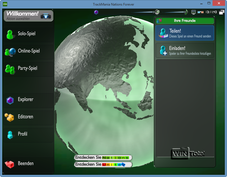The image size is (227, 177).
Task: Click Einladen! to add a friend
Action: [x=185, y=50]
